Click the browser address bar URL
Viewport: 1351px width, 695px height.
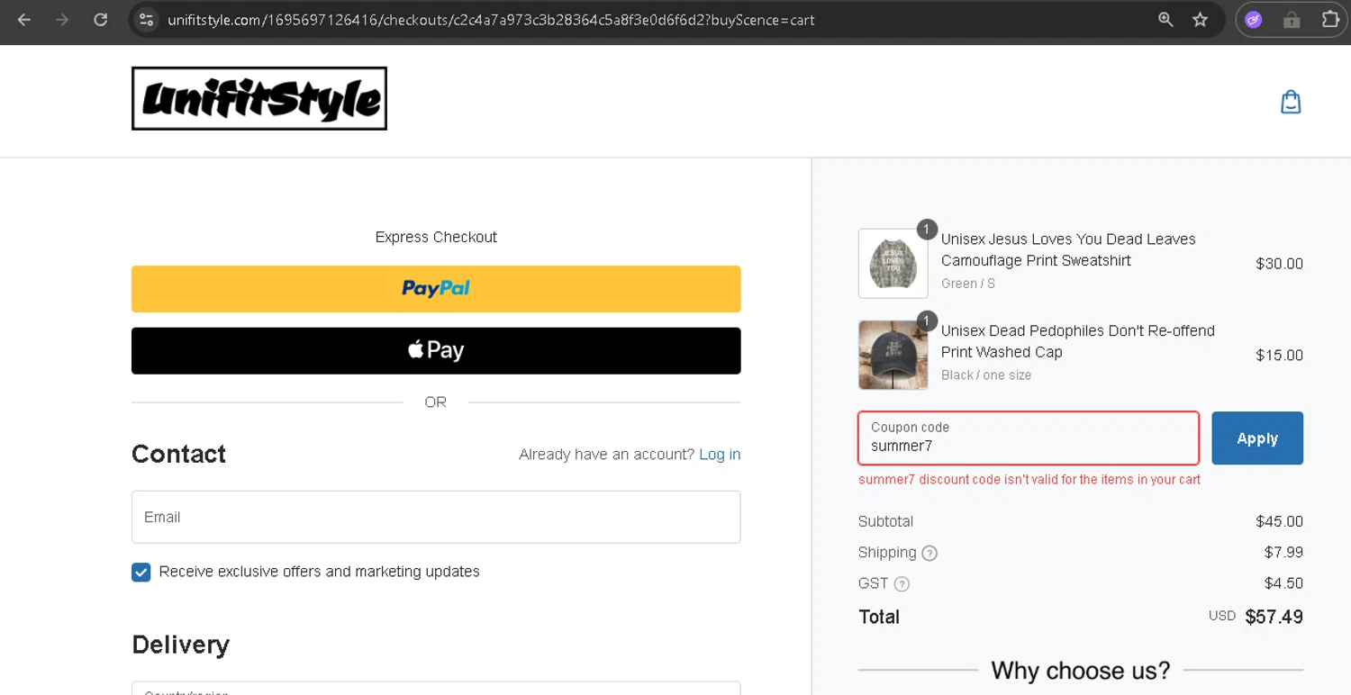491,19
